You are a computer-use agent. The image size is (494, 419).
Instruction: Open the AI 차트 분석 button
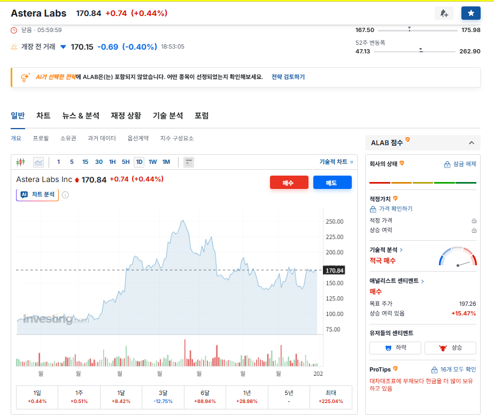pyautogui.click(x=37, y=195)
